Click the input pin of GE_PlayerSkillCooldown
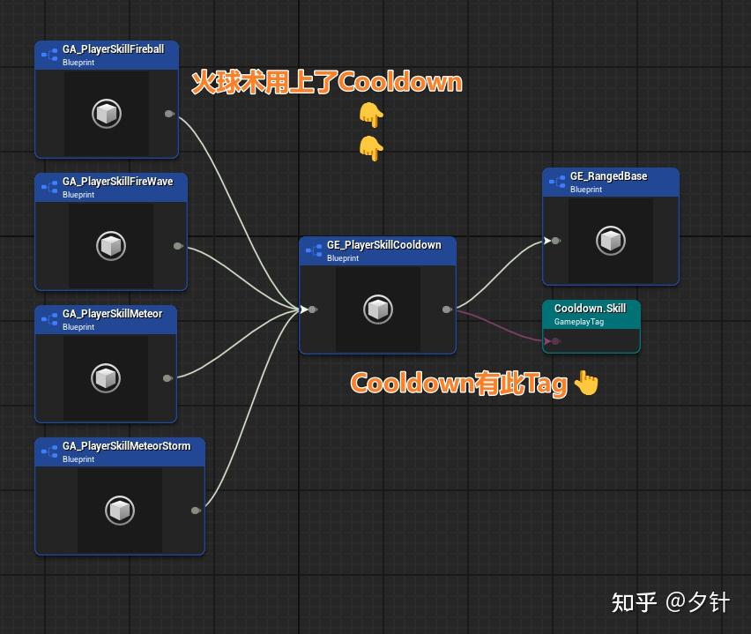 [x=312, y=310]
